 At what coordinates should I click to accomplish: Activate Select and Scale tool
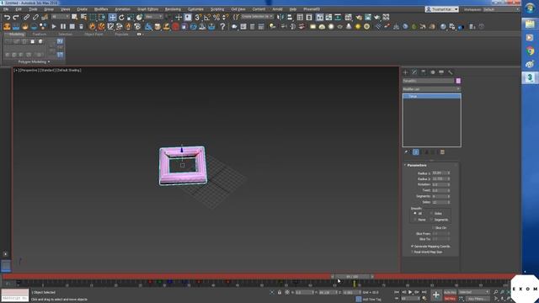(130, 17)
